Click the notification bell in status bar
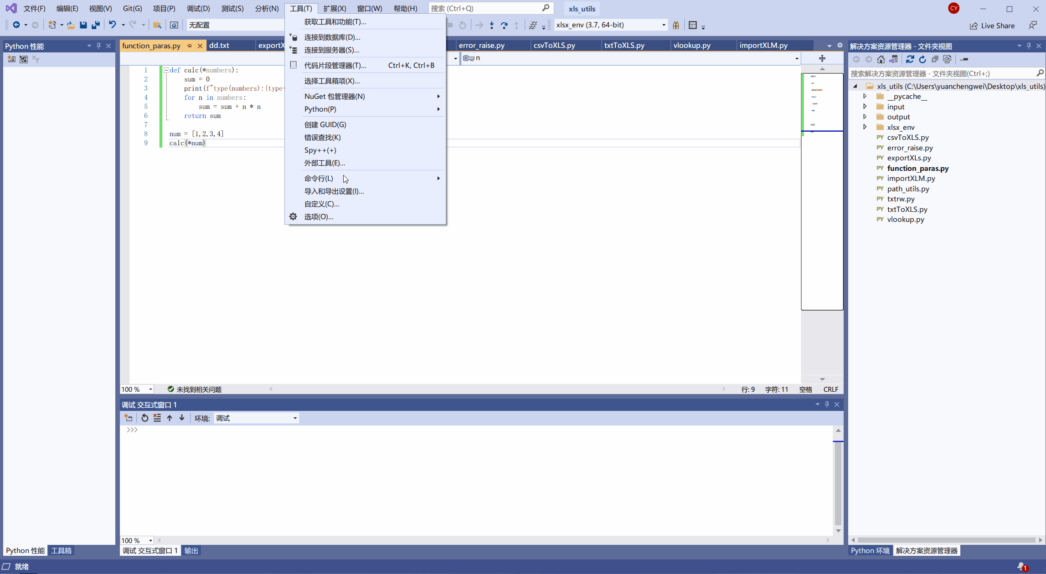1046x574 pixels. pyautogui.click(x=1022, y=566)
